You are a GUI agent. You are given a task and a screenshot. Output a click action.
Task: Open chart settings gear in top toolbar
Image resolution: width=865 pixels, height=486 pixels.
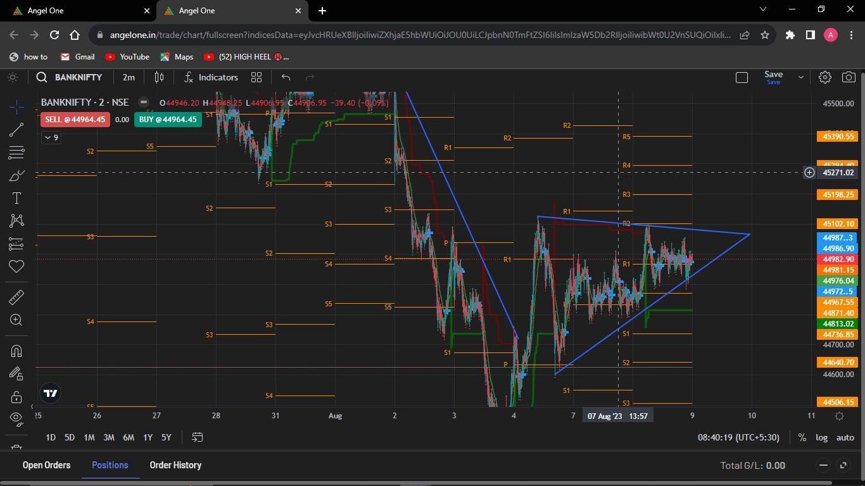[824, 77]
